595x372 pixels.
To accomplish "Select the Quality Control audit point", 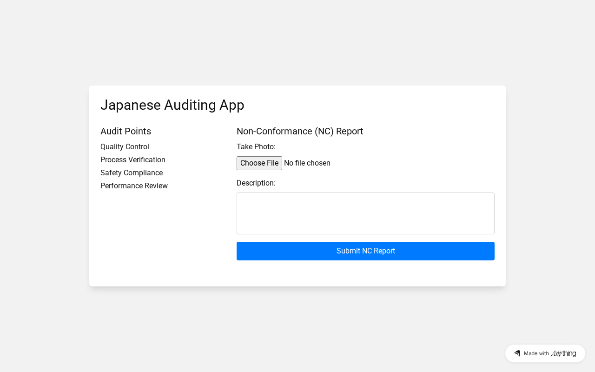I will click(125, 147).
